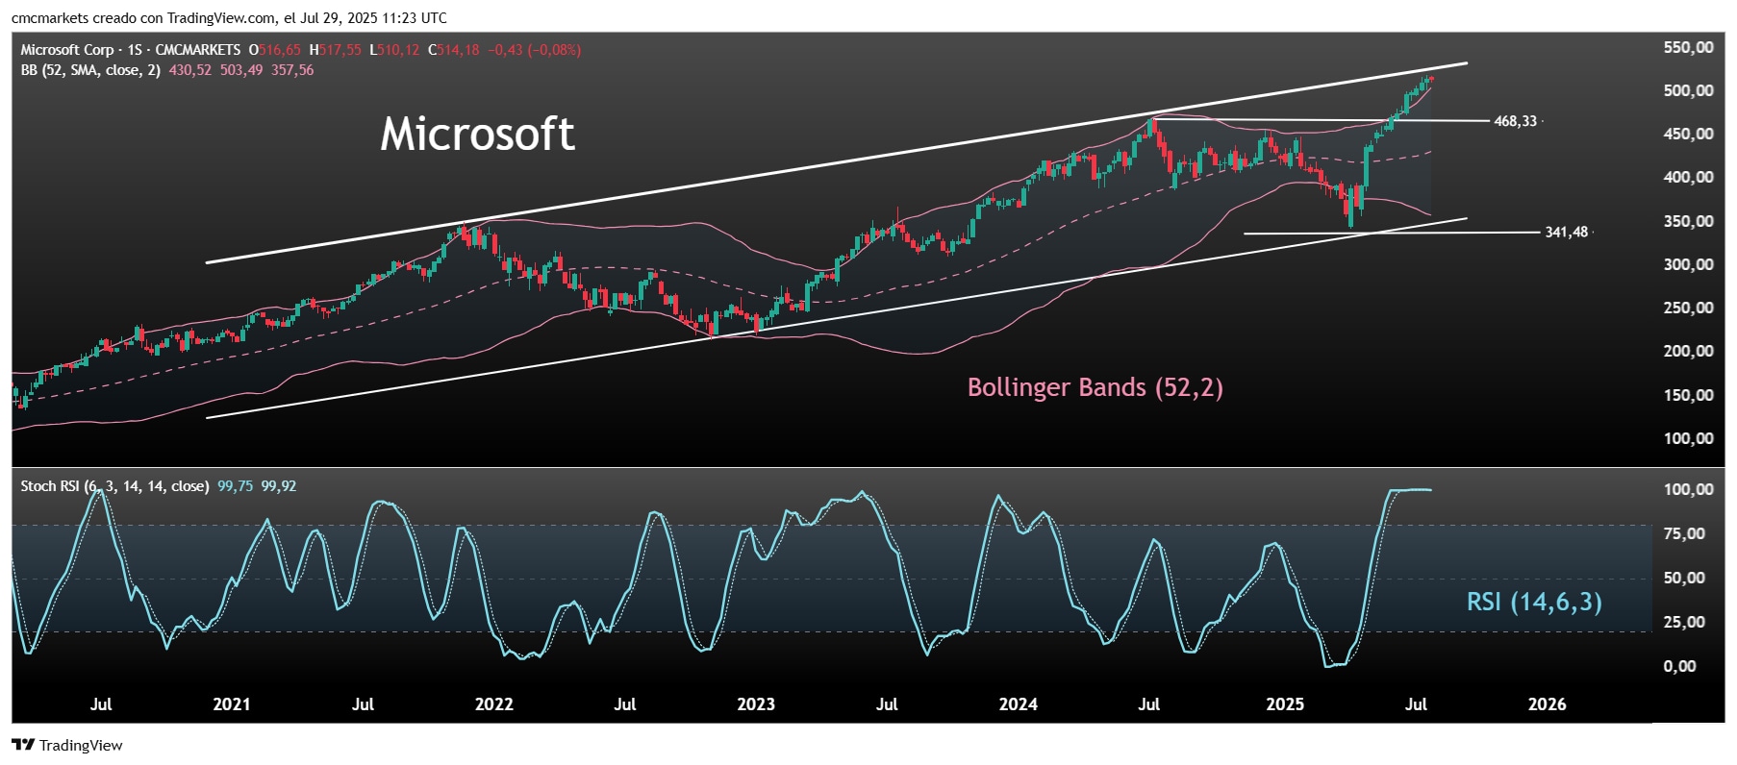Click 300,00 on the price scale
1737x765 pixels.
(x=1689, y=264)
